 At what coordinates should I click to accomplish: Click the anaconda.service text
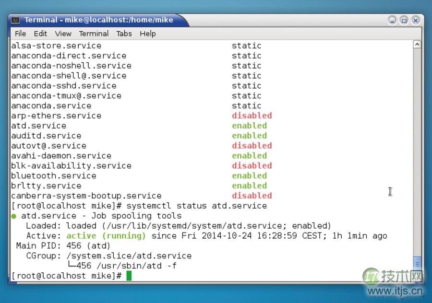51,105
